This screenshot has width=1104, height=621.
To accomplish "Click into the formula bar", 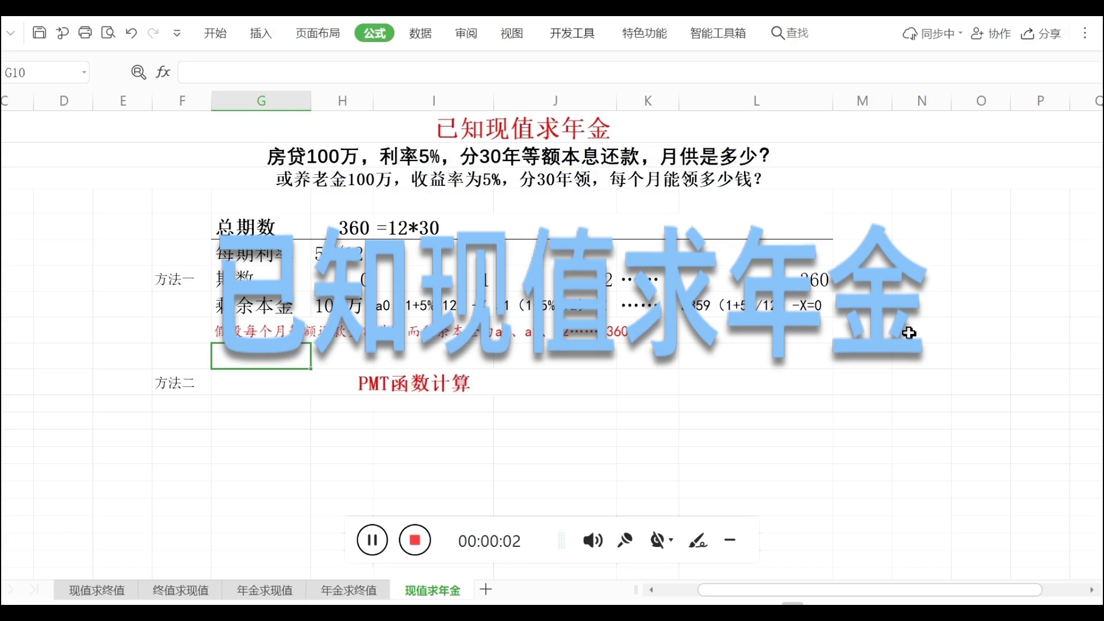I will coord(640,72).
